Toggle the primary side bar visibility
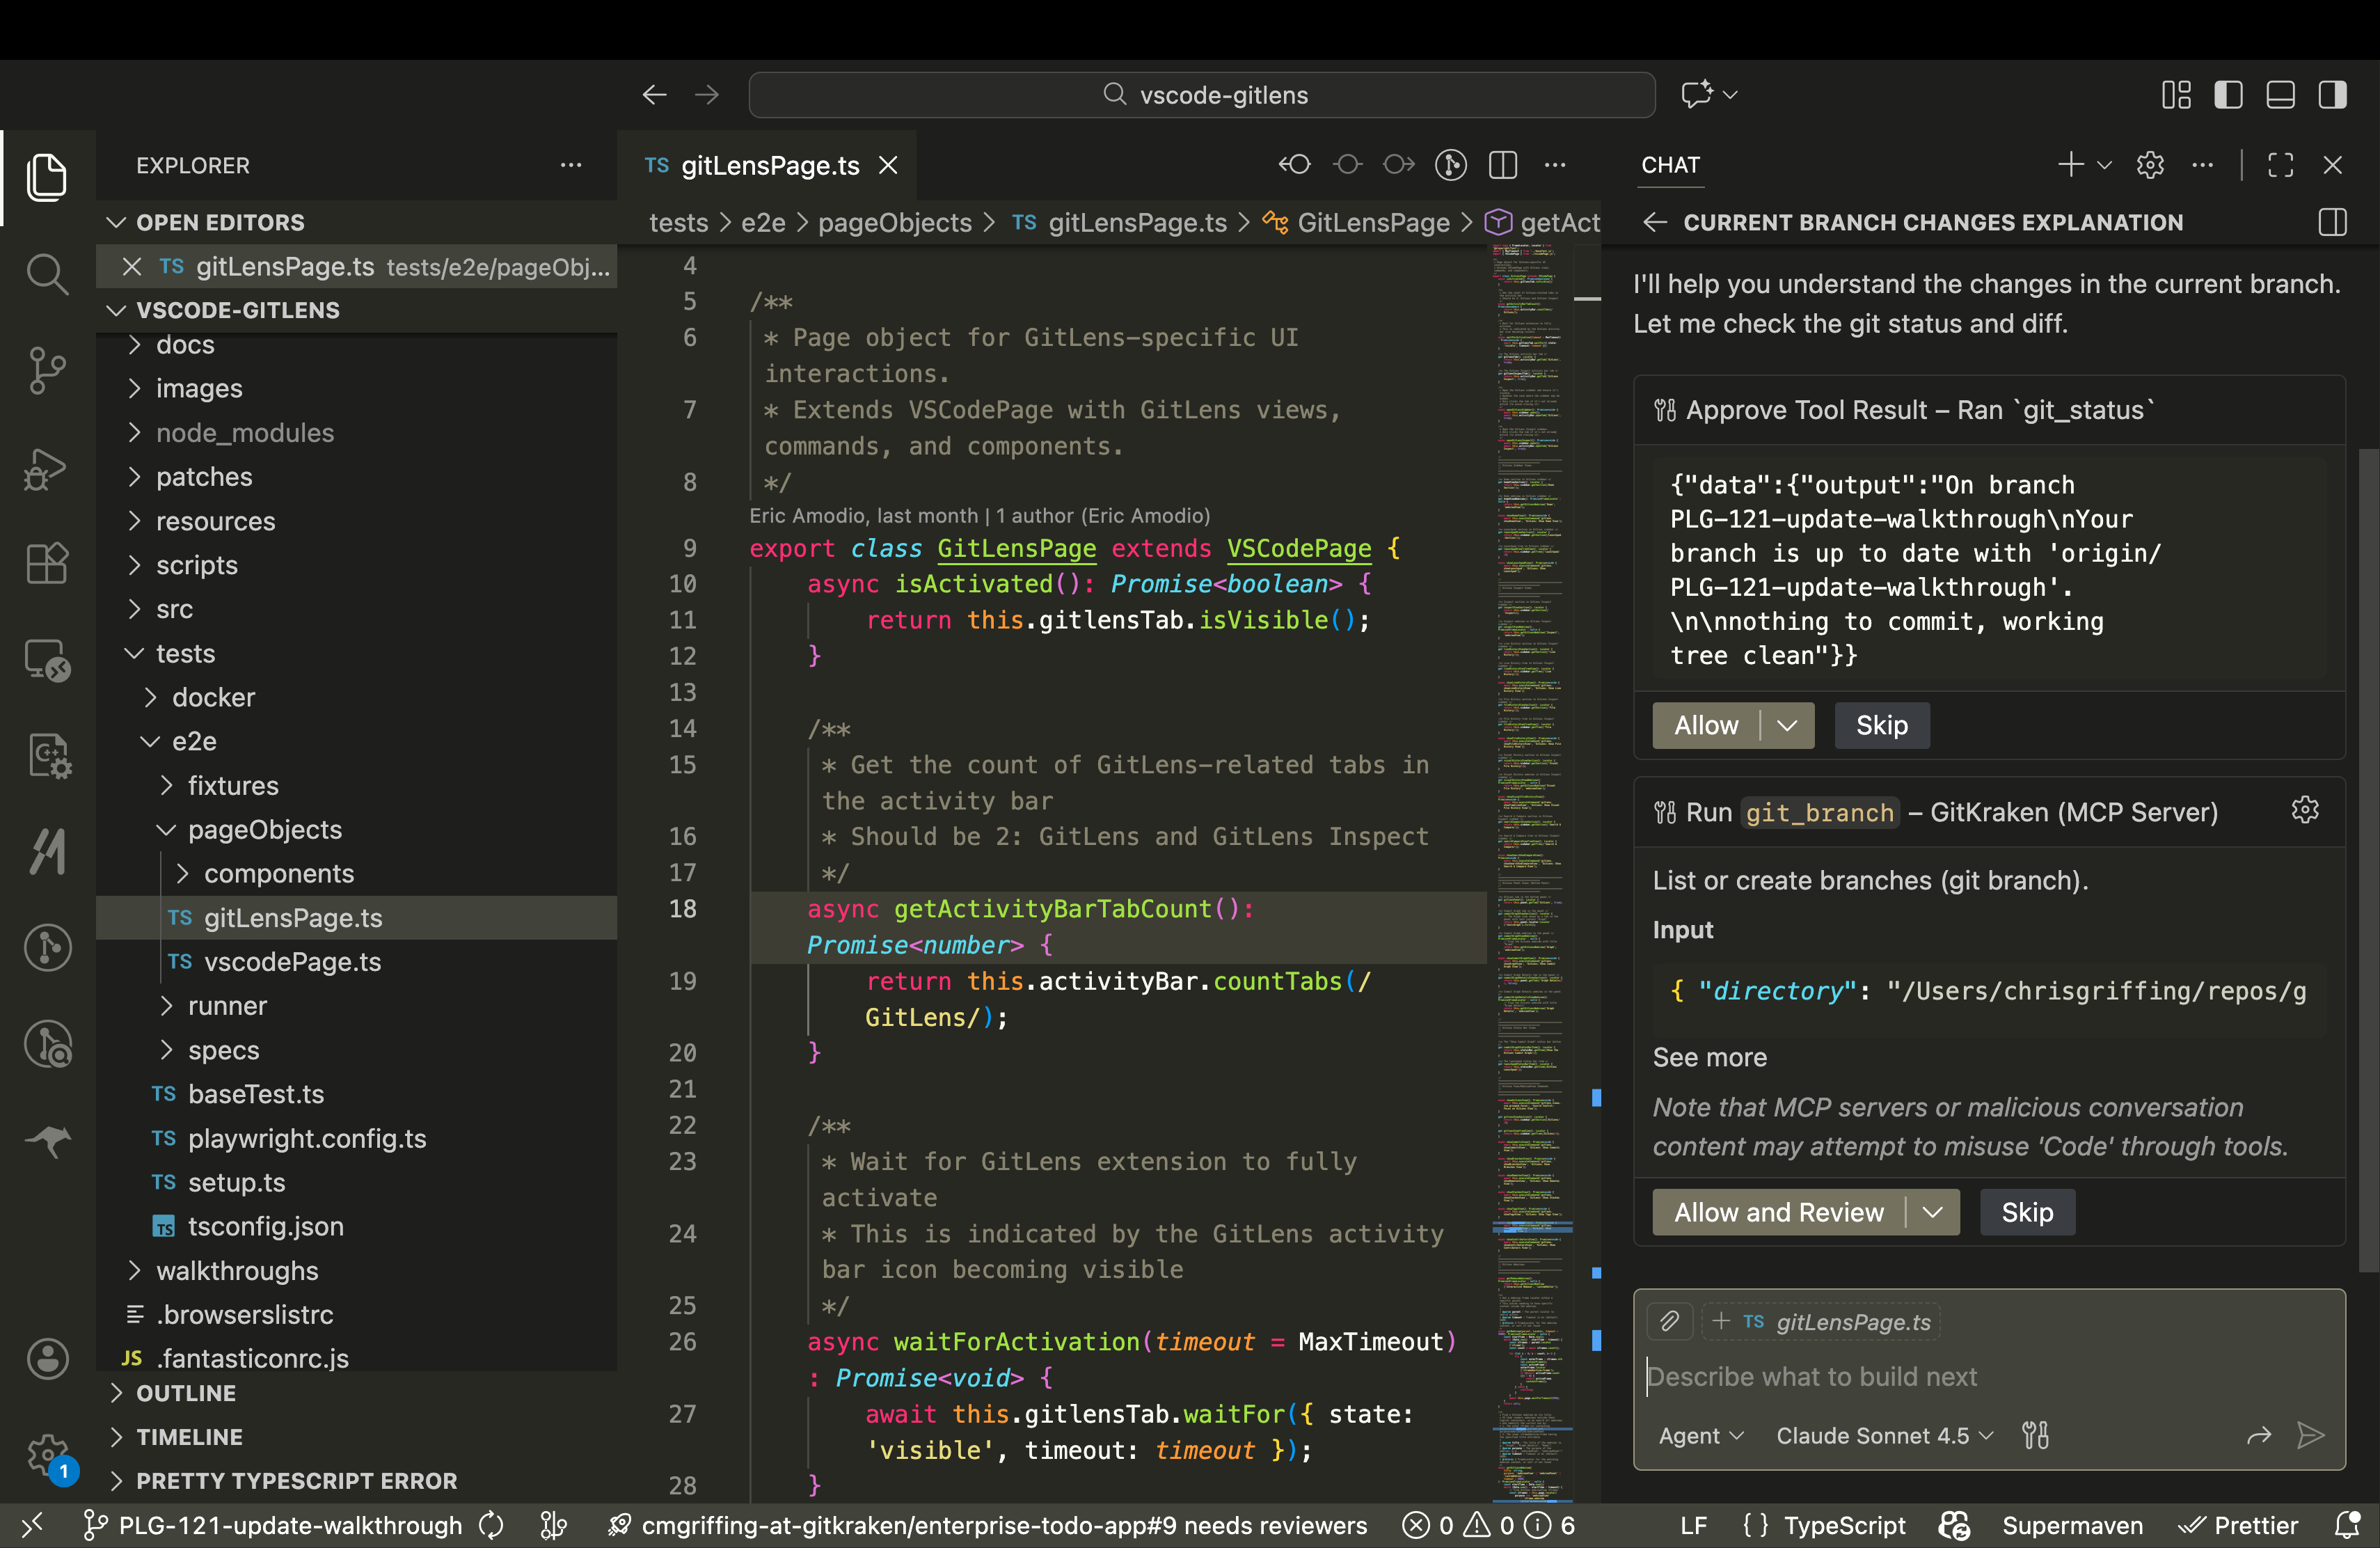This screenshot has height=1548, width=2380. coord(2229,94)
